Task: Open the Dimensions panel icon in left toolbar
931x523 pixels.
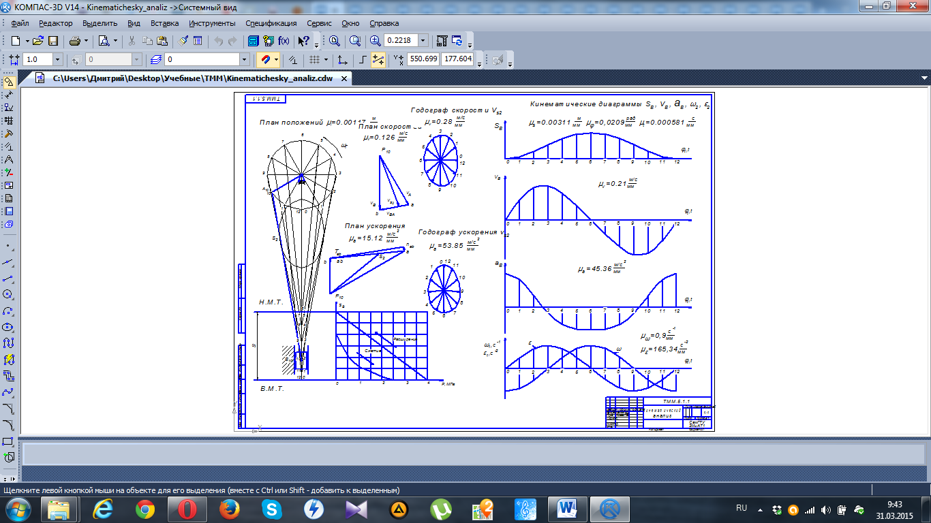Action: coord(10,95)
